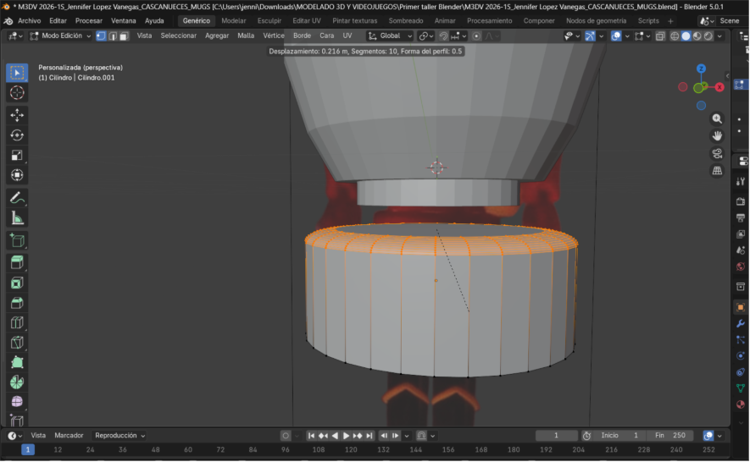Open the Malla menu
Image resolution: width=750 pixels, height=462 pixels.
point(246,36)
